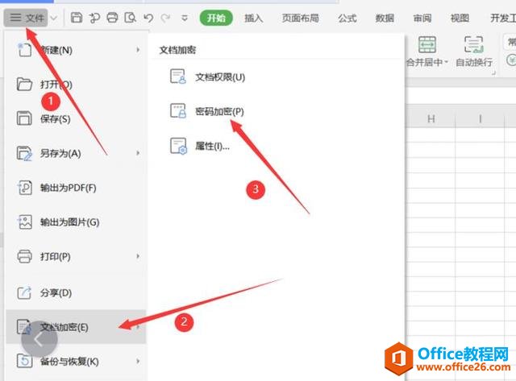Image resolution: width=516 pixels, height=381 pixels.
Task: Click the round back chevron overlay button
Action: (40, 339)
